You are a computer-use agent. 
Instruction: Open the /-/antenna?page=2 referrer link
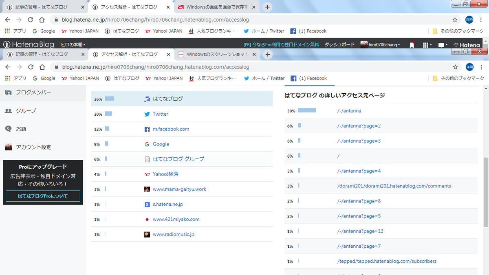(x=359, y=126)
